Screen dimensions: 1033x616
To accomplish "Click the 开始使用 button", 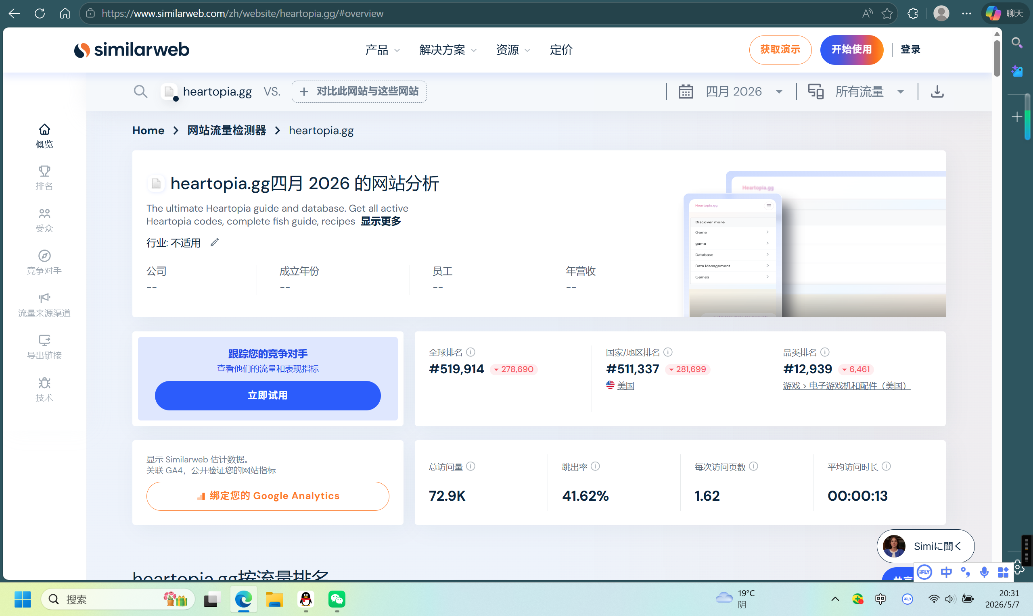I will tap(851, 50).
